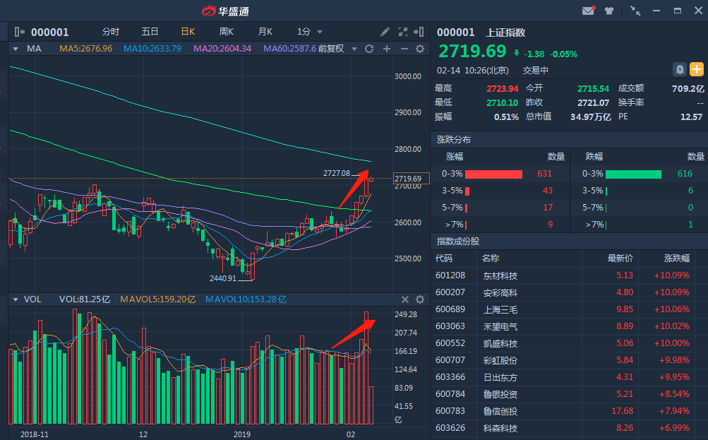The height and width of the screenshot is (440, 708).
Task: Zoom in the K-line chart
Action: [x=387, y=49]
